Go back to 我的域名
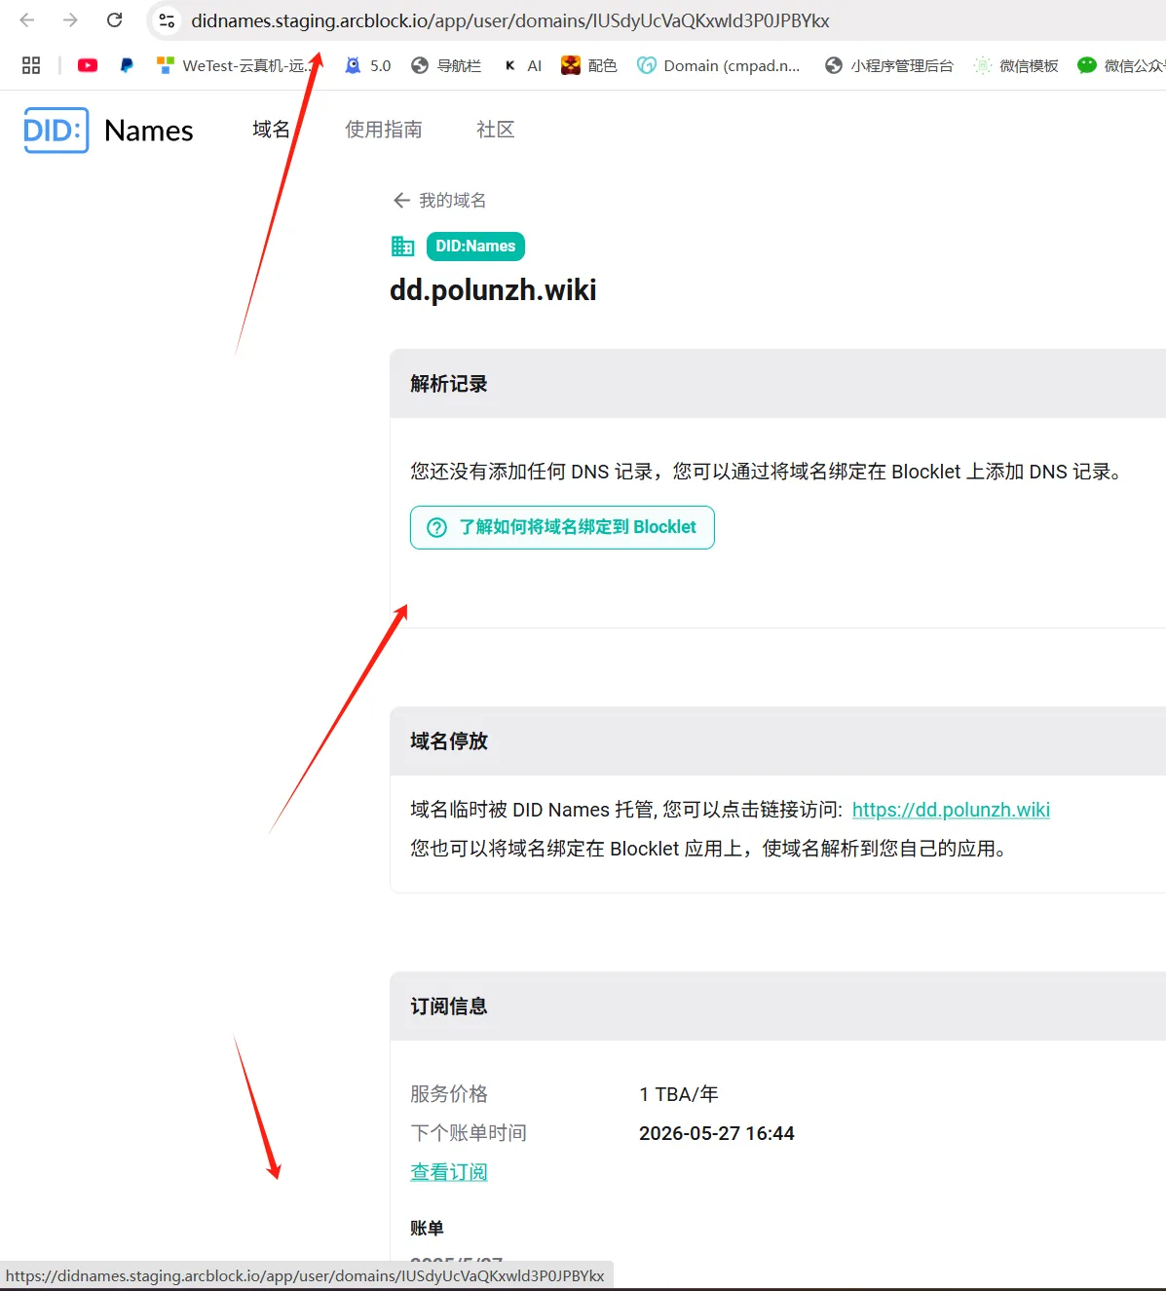Image resolution: width=1166 pixels, height=1291 pixels. click(x=439, y=200)
